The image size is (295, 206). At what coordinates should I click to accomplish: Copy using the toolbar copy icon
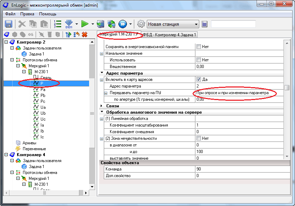33,24
